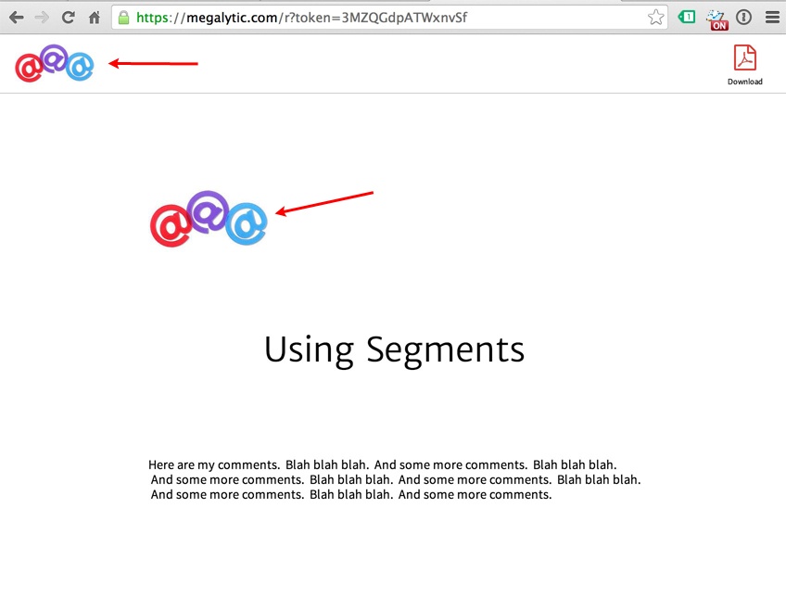Open the green tag extension showing 1
The image size is (786, 610).
coord(686,17)
